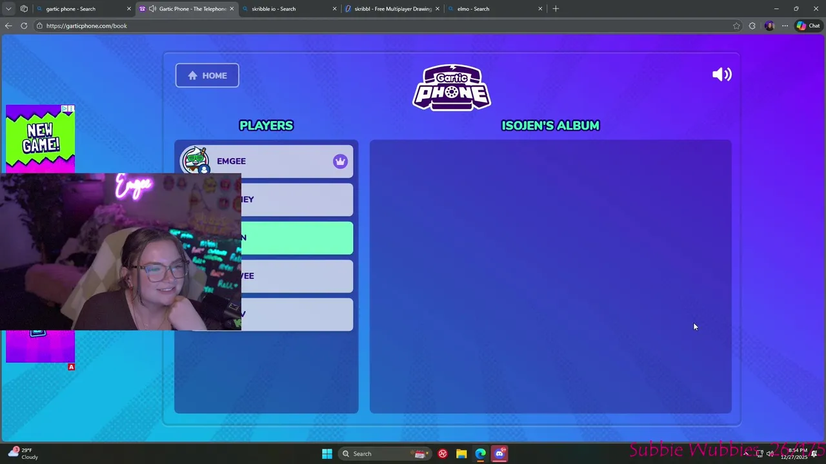Open the tab actions menu dropdown
The width and height of the screenshot is (826, 464).
coord(8,9)
